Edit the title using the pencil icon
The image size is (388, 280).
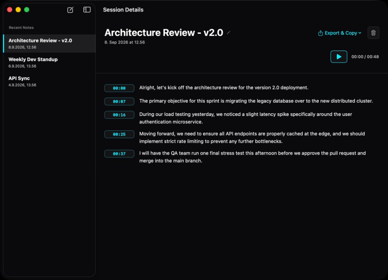pyautogui.click(x=228, y=33)
